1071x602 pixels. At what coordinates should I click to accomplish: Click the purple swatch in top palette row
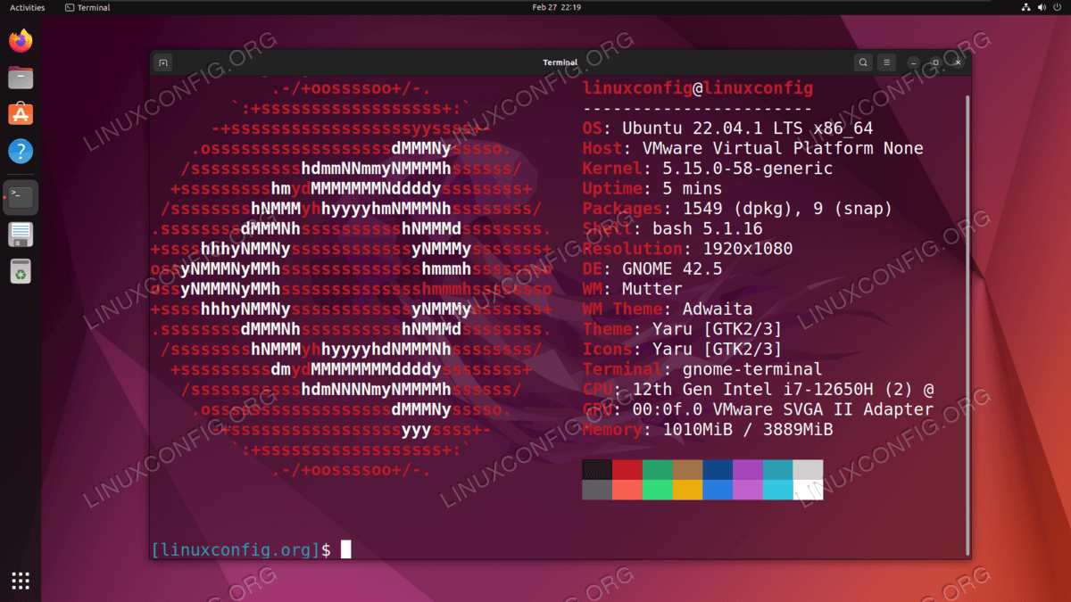click(x=749, y=469)
